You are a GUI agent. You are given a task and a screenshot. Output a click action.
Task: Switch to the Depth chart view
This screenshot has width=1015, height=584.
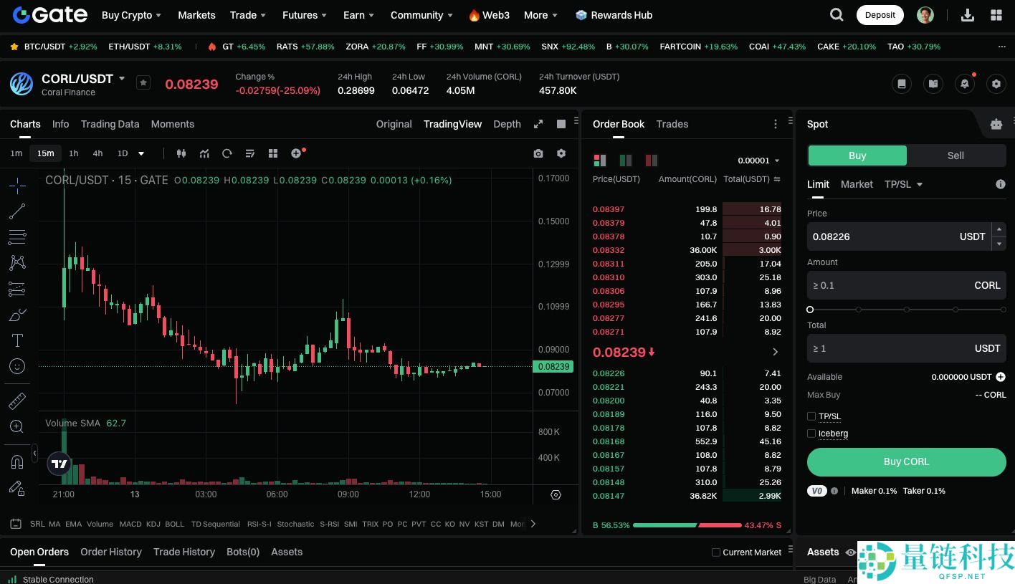tap(507, 124)
